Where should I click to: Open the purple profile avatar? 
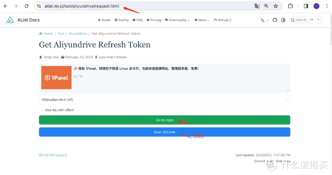pos(316,6)
